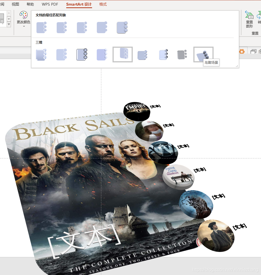Choose second 三维 style thumbnail
261x275 pixels.
(61, 54)
